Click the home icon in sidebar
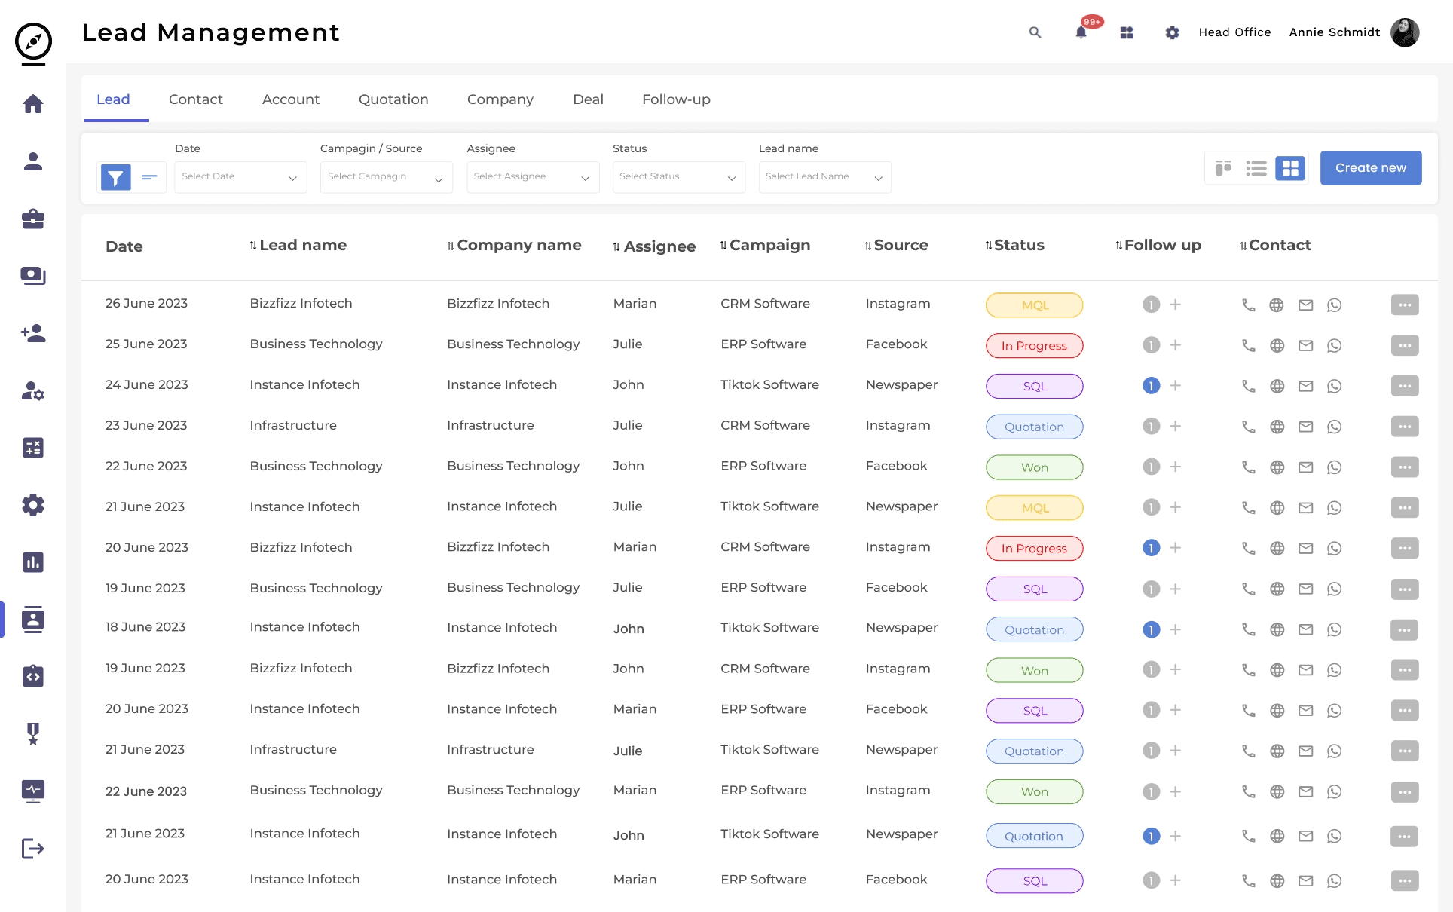1453x912 pixels. [x=33, y=103]
